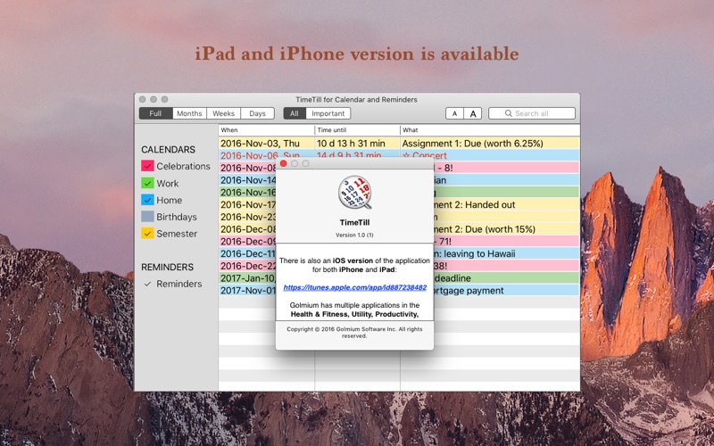714x446 pixels.
Task: Sort by the Time until column header
Action: click(358, 130)
